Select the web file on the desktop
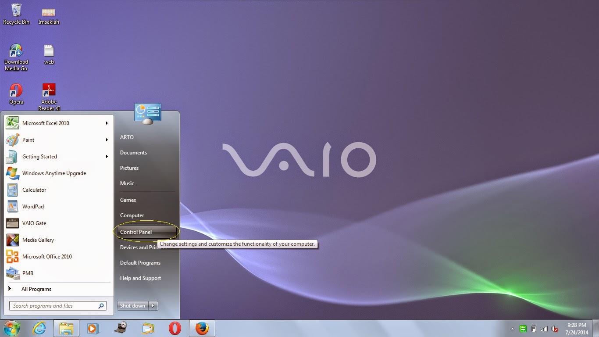Viewport: 599px width, 337px height. click(x=49, y=54)
